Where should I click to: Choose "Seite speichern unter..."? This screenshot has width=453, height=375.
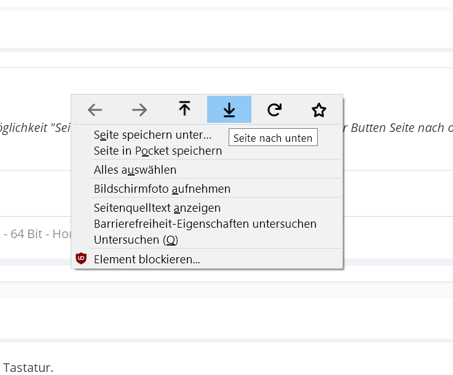tap(152, 134)
